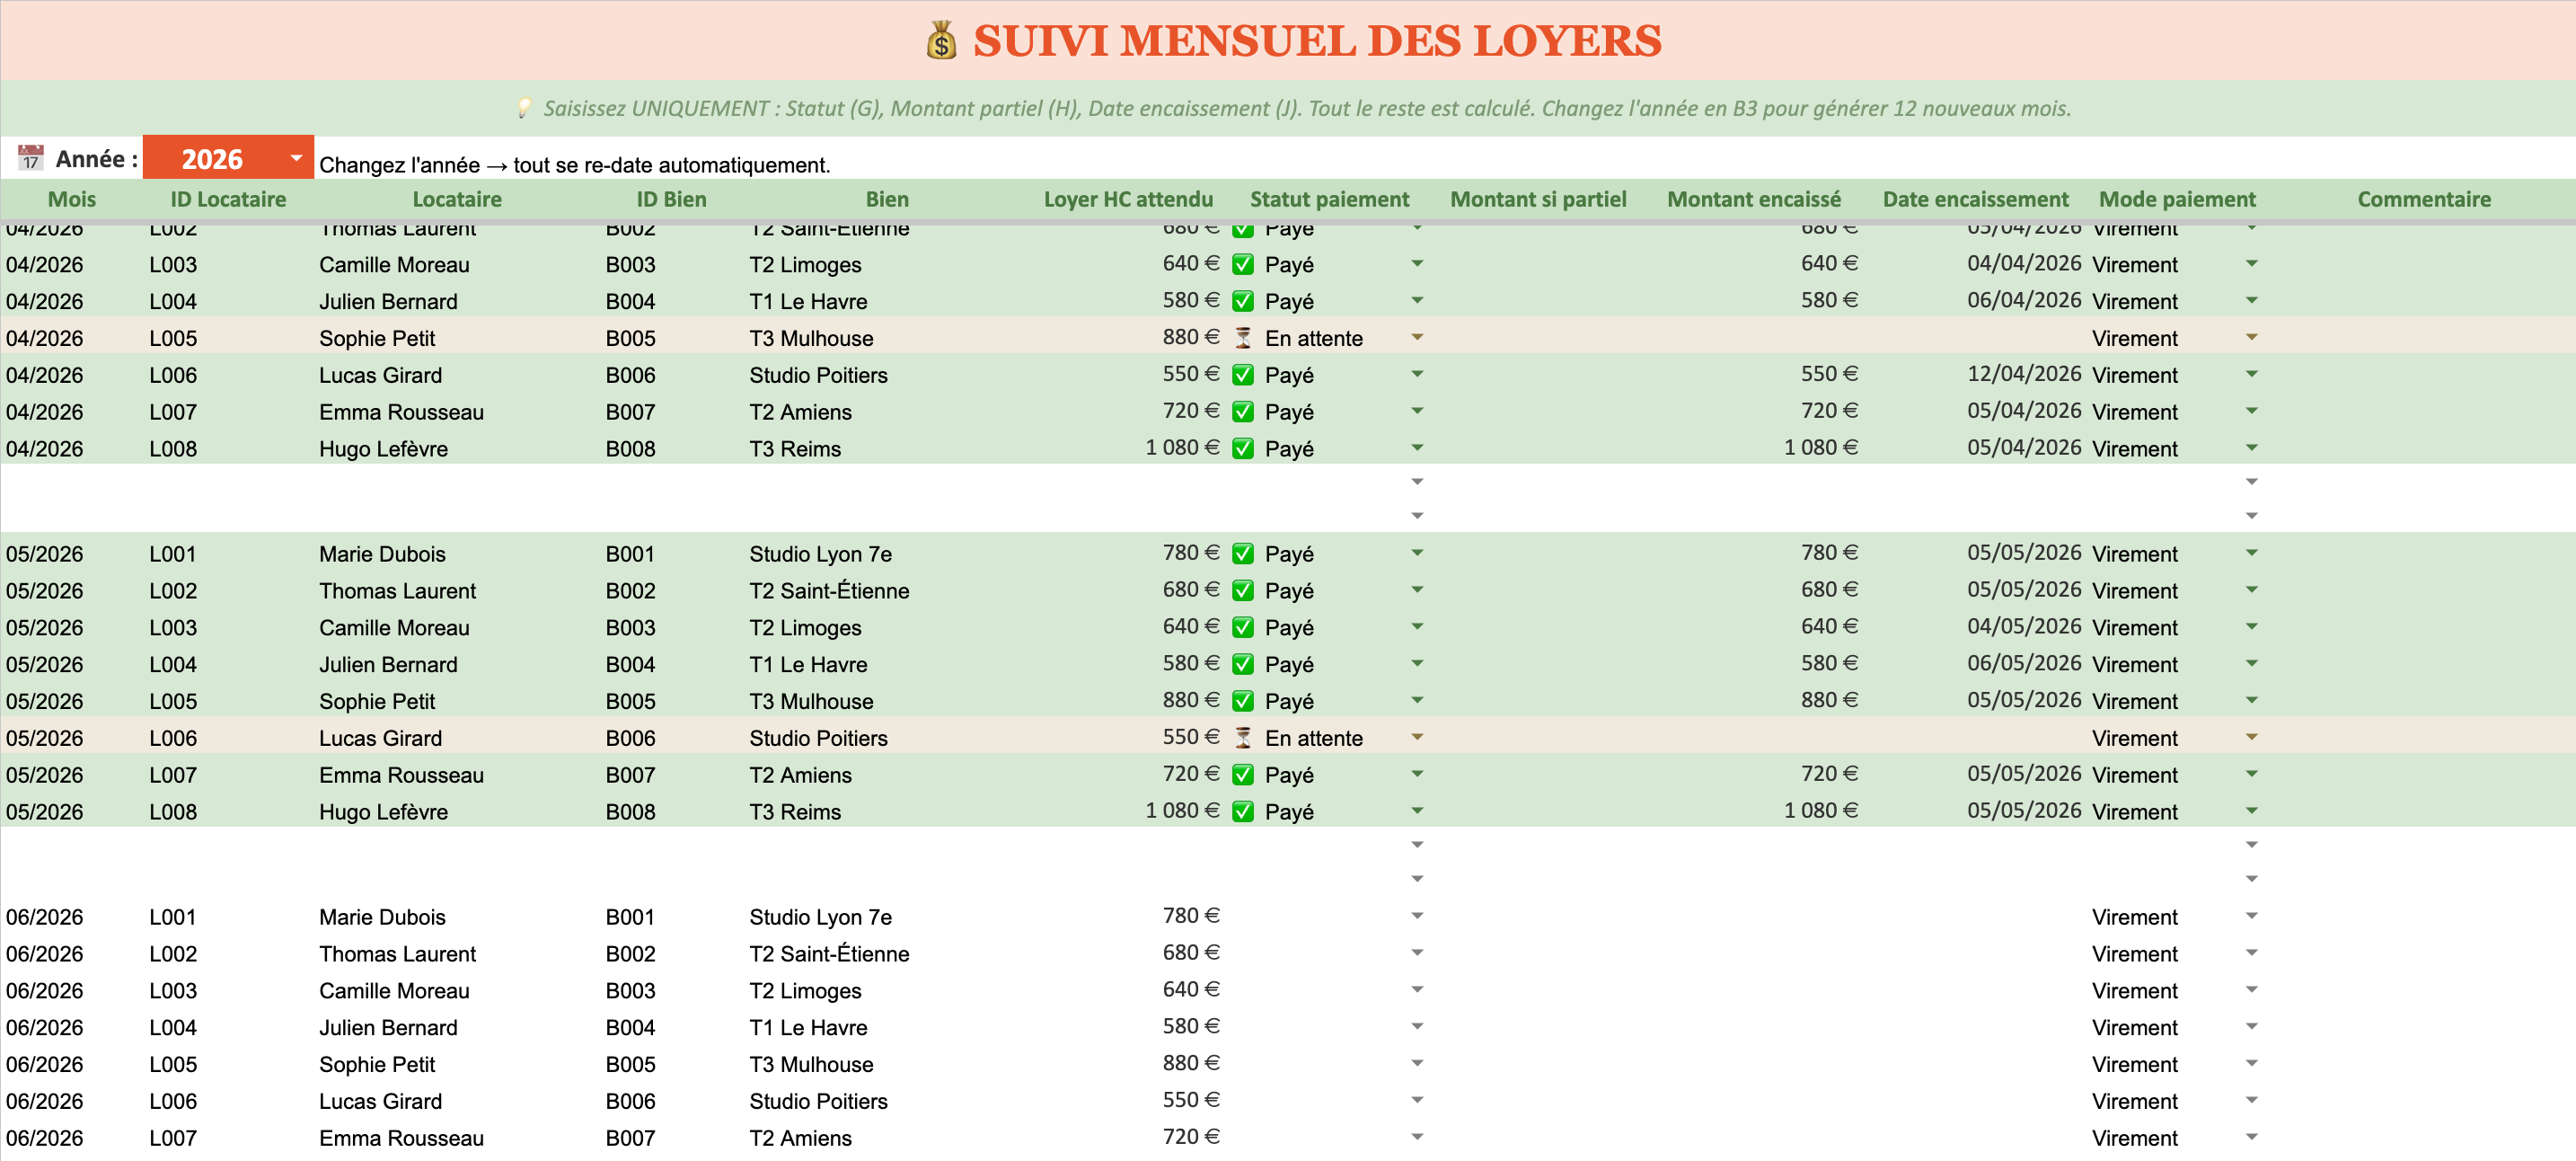This screenshot has height=1161, width=2576.
Task: Click the Année label cell
Action: pos(72,158)
